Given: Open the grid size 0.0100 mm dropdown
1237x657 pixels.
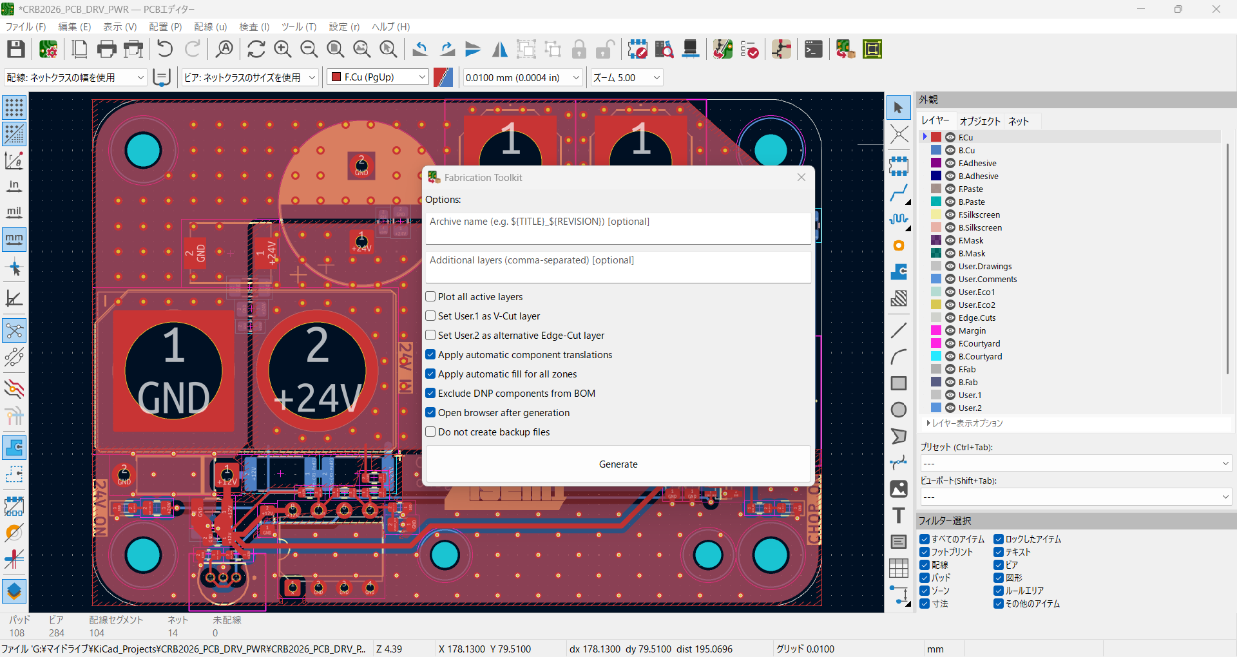Looking at the screenshot, I should (523, 77).
